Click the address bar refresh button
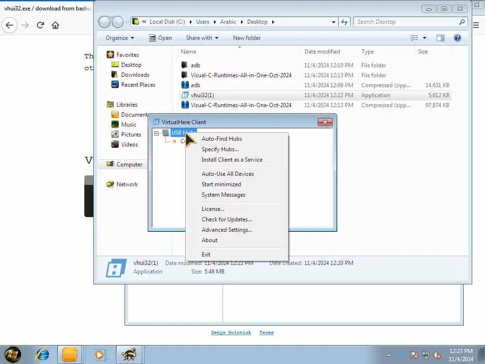 (344, 22)
